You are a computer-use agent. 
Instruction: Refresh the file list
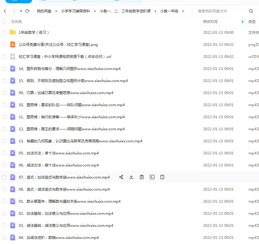point(27,11)
